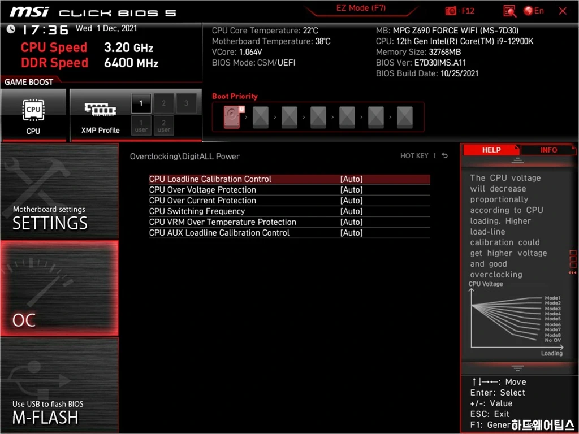The width and height of the screenshot is (579, 434).
Task: Select the sixth boot priority device slot
Action: (376, 118)
